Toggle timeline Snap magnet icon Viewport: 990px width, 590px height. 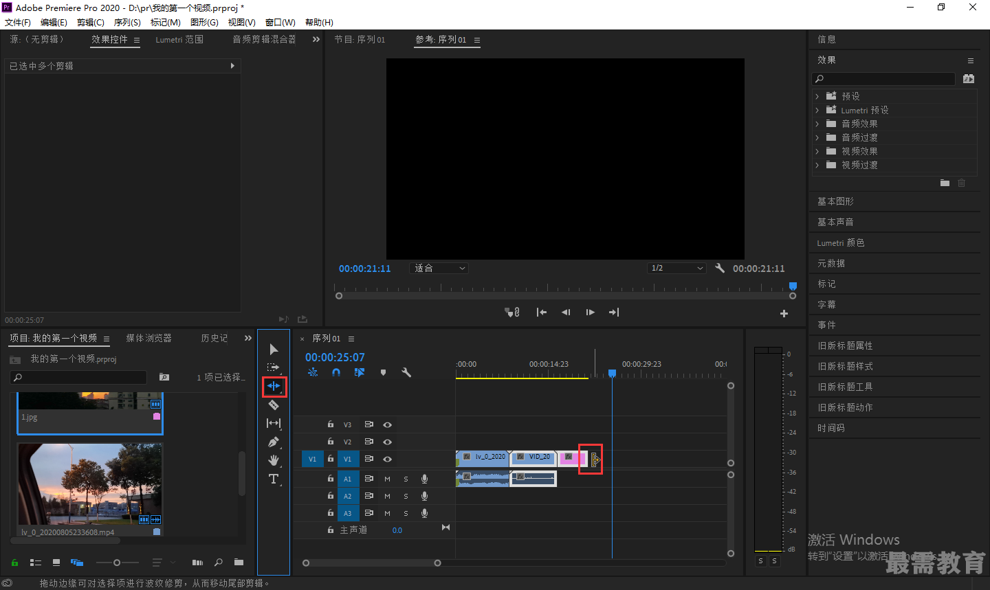click(336, 372)
